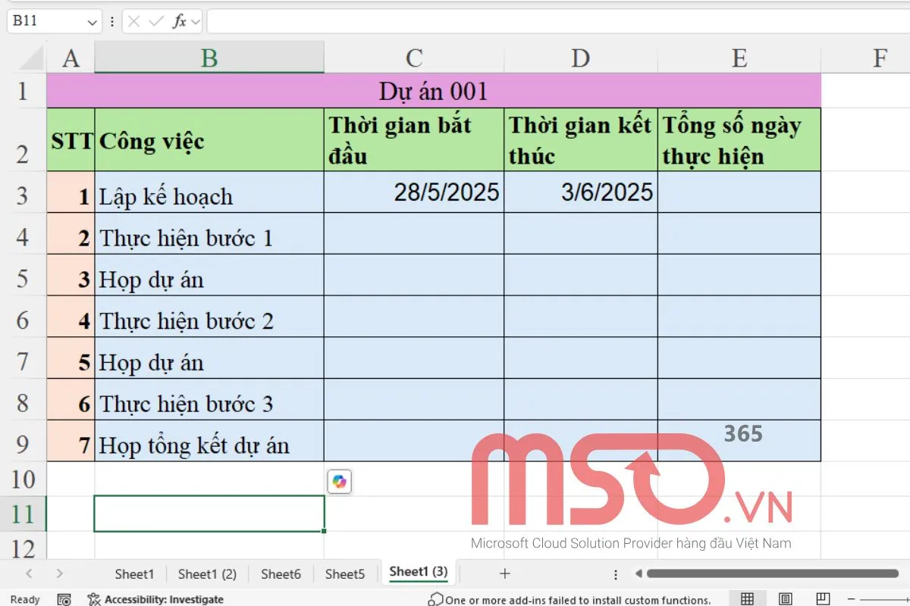Click the Normal view icon in status bar
The width and height of the screenshot is (910, 606).
click(745, 599)
